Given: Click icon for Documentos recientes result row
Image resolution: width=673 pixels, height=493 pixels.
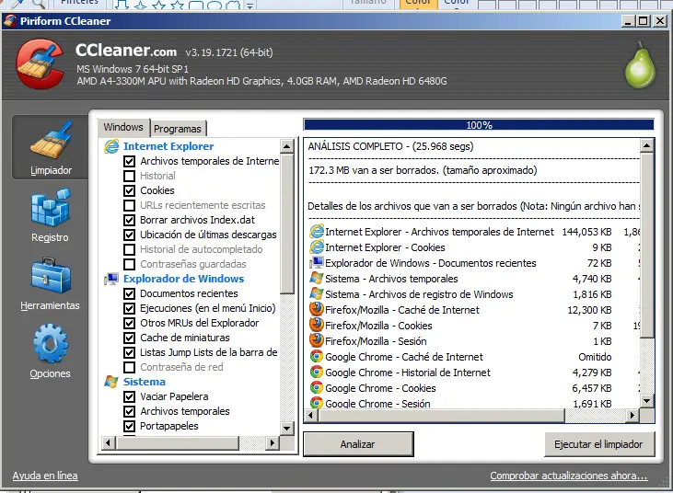Looking at the screenshot, I should [x=317, y=263].
